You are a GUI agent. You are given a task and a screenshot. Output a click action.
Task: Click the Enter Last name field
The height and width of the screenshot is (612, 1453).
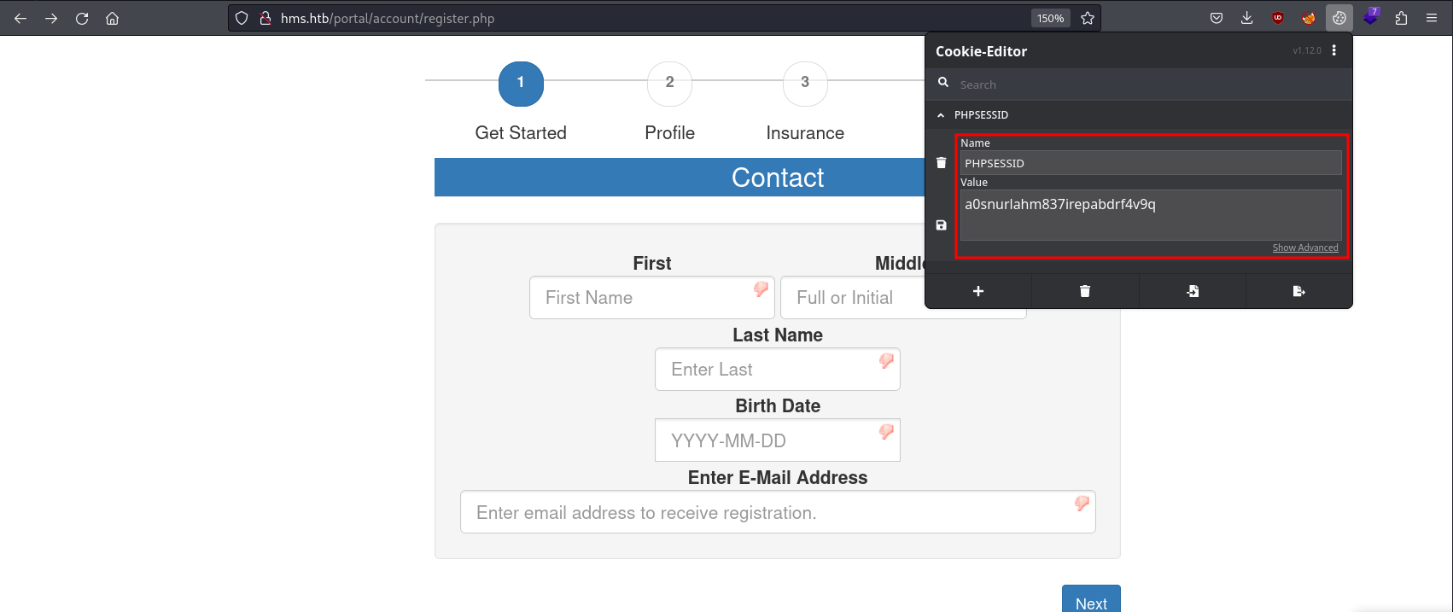(x=778, y=369)
